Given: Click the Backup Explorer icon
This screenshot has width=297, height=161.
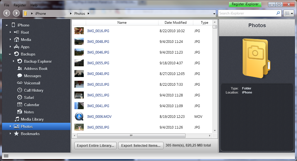Looking at the screenshot, I should pyautogui.click(x=20, y=61).
